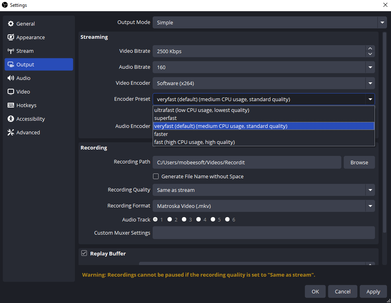Click the Apply button

[373, 291]
